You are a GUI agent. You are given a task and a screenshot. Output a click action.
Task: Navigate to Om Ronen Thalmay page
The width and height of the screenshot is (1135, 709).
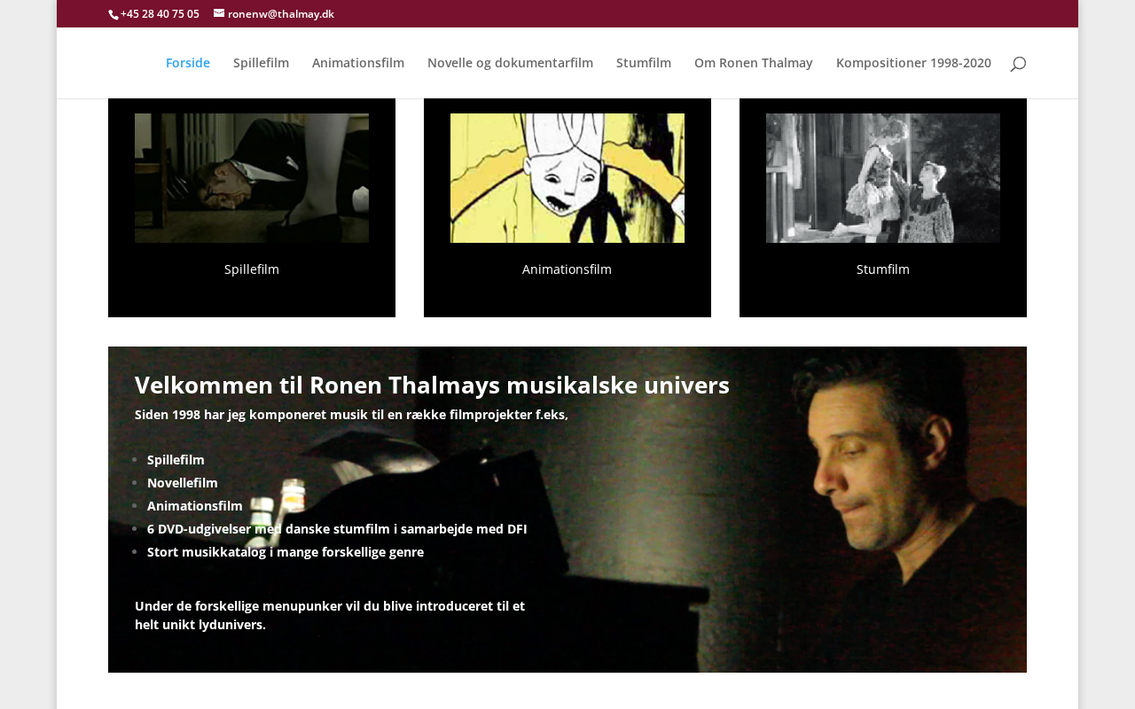point(754,63)
